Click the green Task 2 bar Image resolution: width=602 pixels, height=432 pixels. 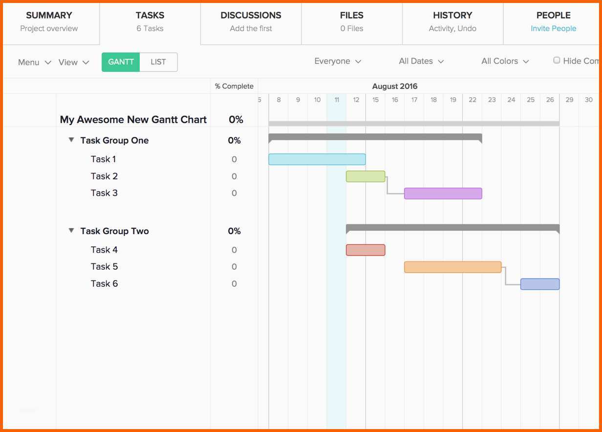pyautogui.click(x=365, y=176)
